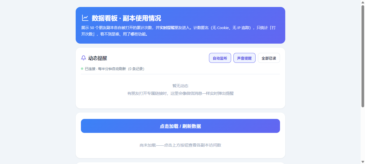Image resolution: width=365 pixels, height=164 pixels.
Task: Click the chart icon in the dashboard header
Action: coord(85,18)
